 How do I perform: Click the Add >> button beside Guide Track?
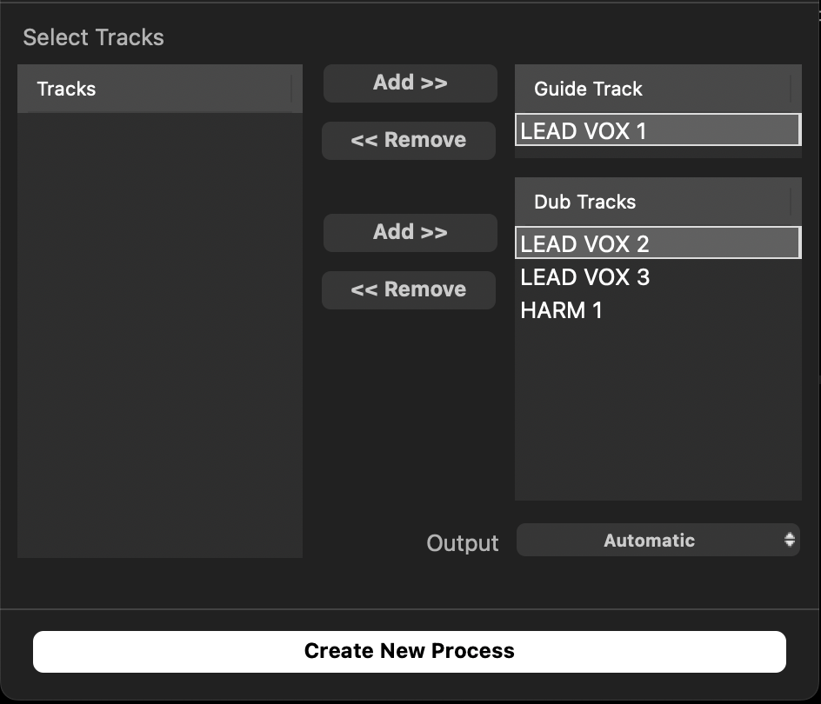click(x=410, y=83)
